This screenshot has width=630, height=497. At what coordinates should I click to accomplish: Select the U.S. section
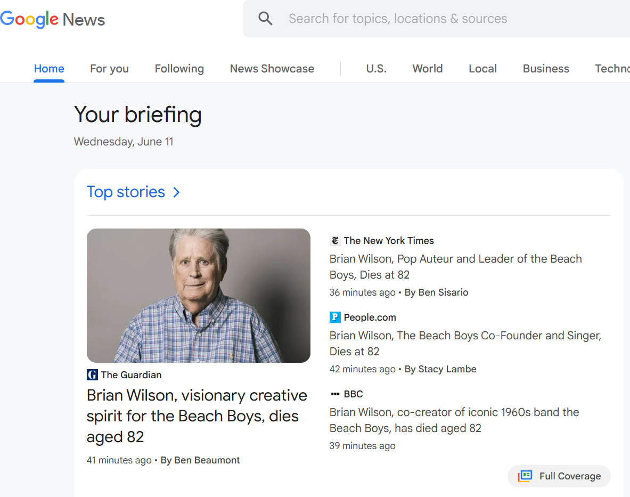376,69
